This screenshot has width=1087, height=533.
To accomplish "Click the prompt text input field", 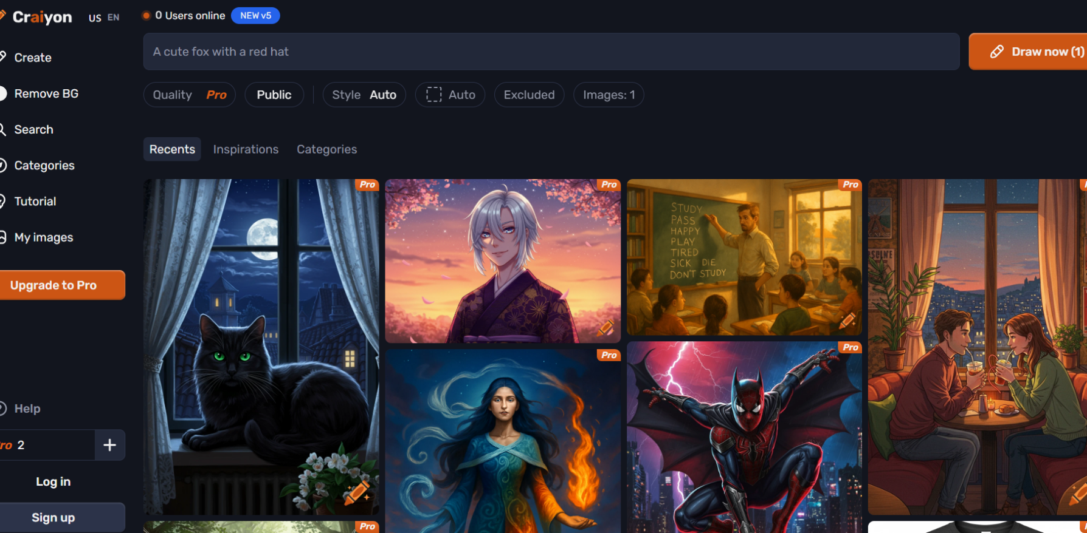I will pyautogui.click(x=551, y=52).
